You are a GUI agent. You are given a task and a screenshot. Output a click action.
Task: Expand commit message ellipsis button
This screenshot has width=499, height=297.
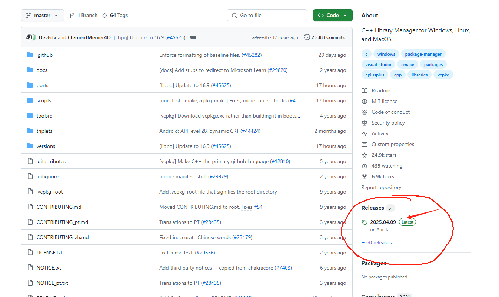point(193,37)
